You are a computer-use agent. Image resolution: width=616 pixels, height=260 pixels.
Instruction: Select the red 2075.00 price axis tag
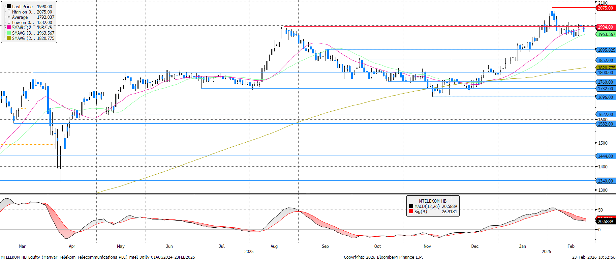(605, 8)
